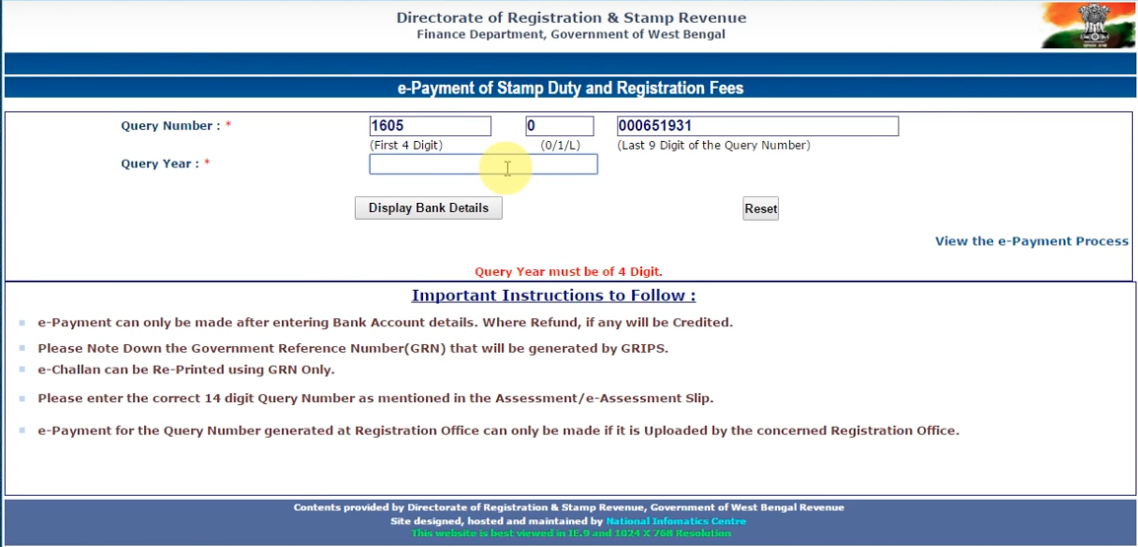Select the last 9 digit Query Number field
The image size is (1138, 547).
[757, 126]
